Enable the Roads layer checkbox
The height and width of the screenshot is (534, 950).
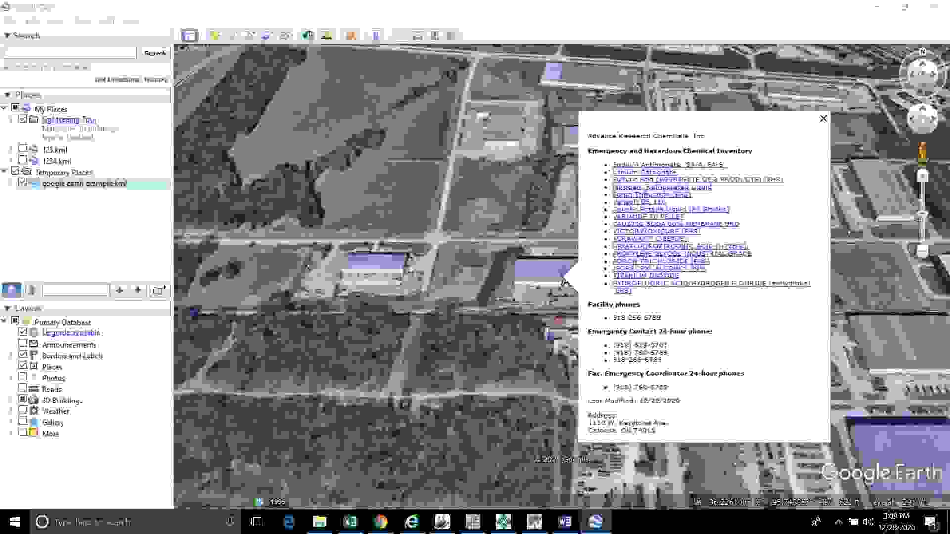pyautogui.click(x=23, y=388)
